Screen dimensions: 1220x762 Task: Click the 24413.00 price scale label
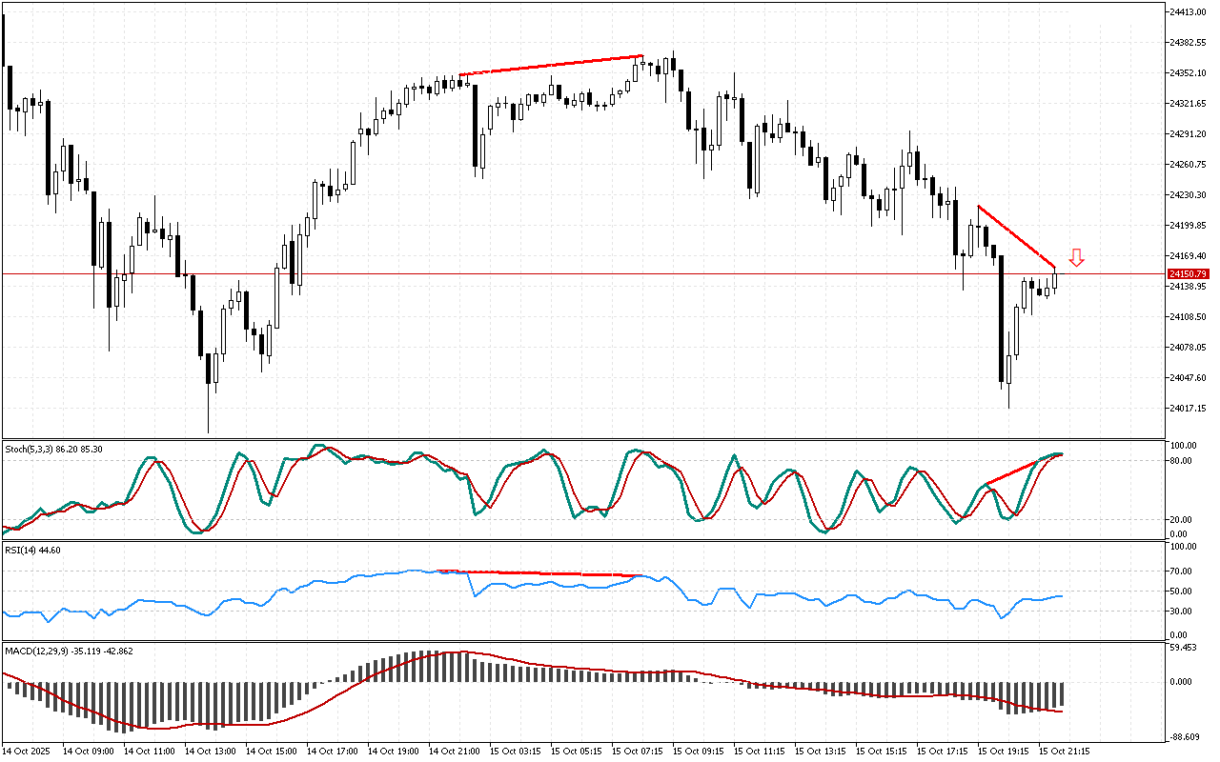[x=1186, y=12]
